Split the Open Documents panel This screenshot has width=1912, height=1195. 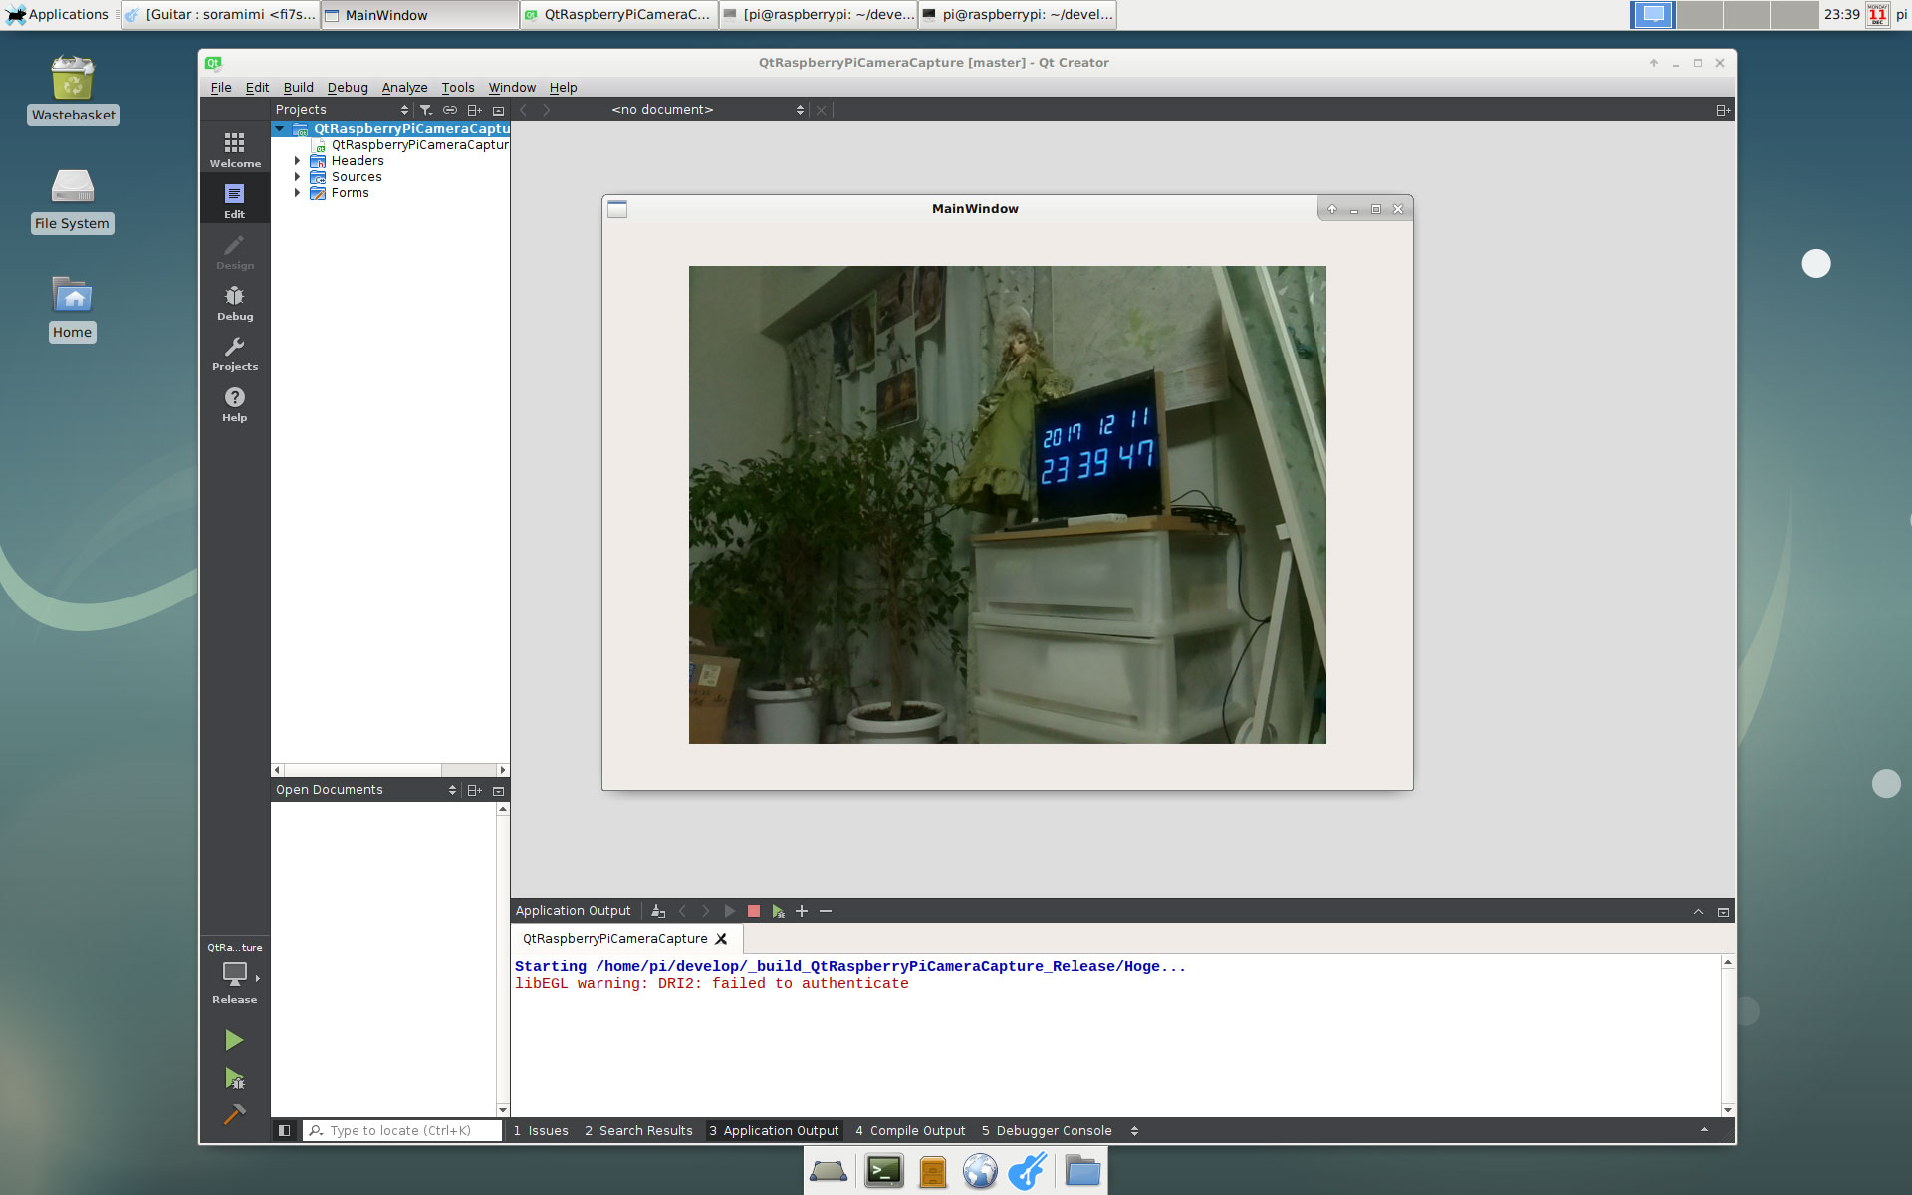(x=475, y=790)
